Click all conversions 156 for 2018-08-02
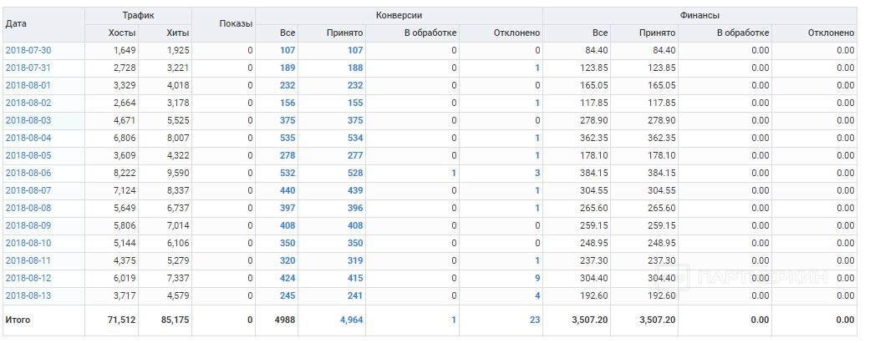870x343 pixels. [288, 103]
